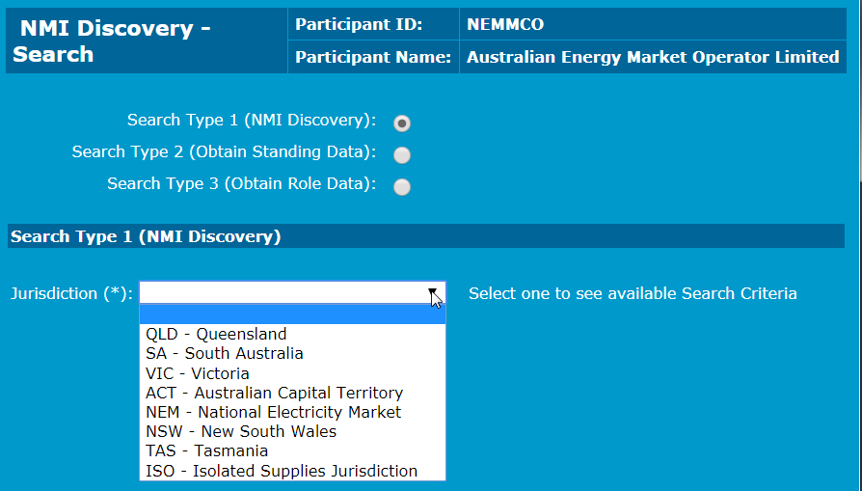Pick SA - South Australia jurisdiction
This screenshot has height=491, width=862.
[292, 354]
